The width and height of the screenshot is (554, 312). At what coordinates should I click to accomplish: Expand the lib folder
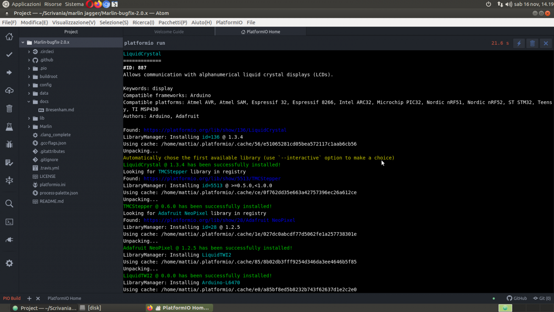(29, 118)
